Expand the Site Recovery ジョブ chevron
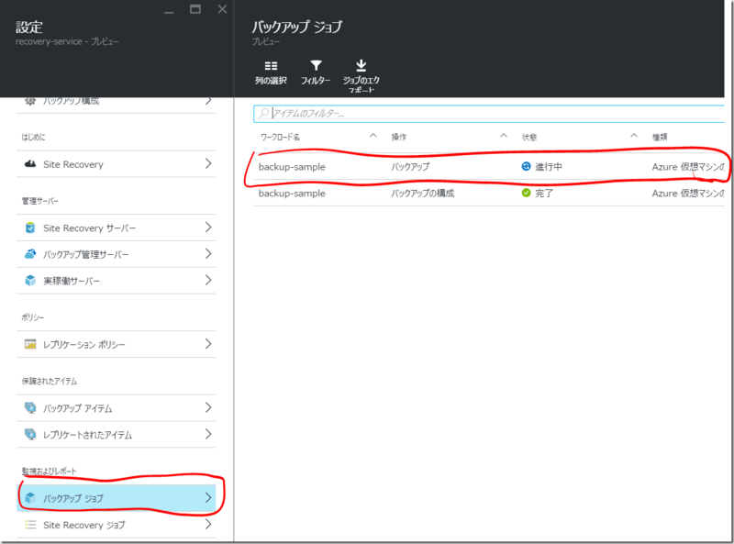 [x=208, y=524]
